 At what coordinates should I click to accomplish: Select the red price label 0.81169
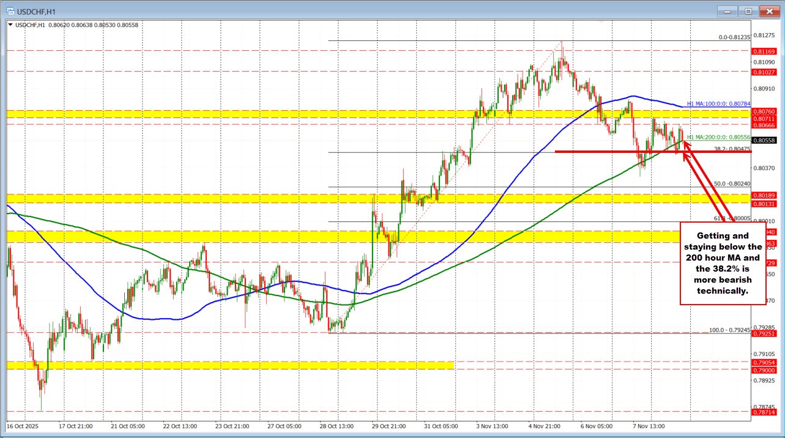764,52
